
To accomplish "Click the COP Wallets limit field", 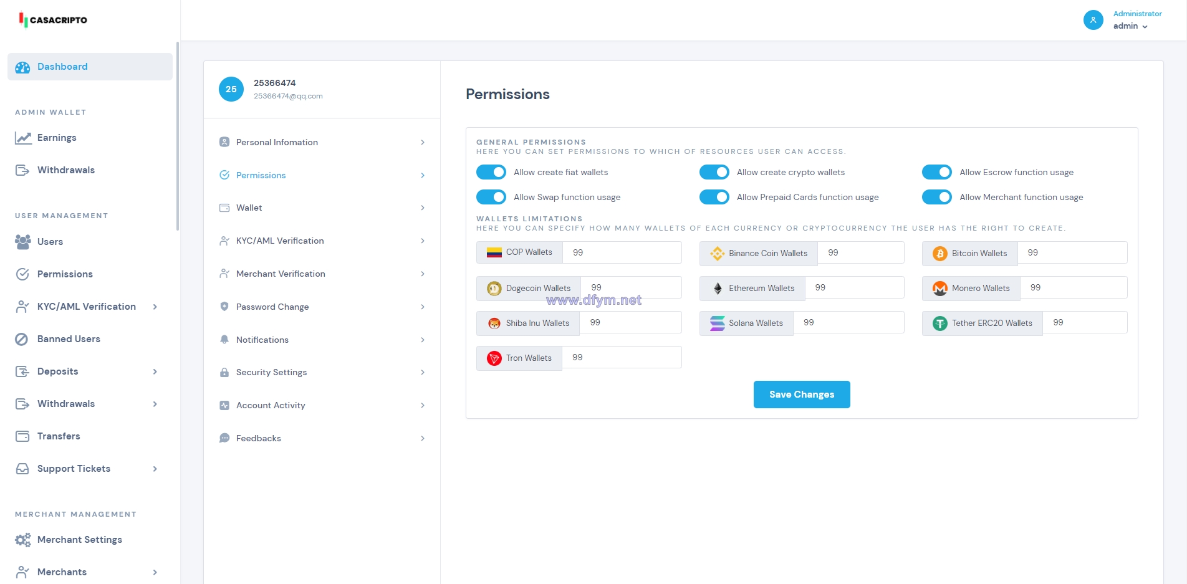I will (x=622, y=252).
